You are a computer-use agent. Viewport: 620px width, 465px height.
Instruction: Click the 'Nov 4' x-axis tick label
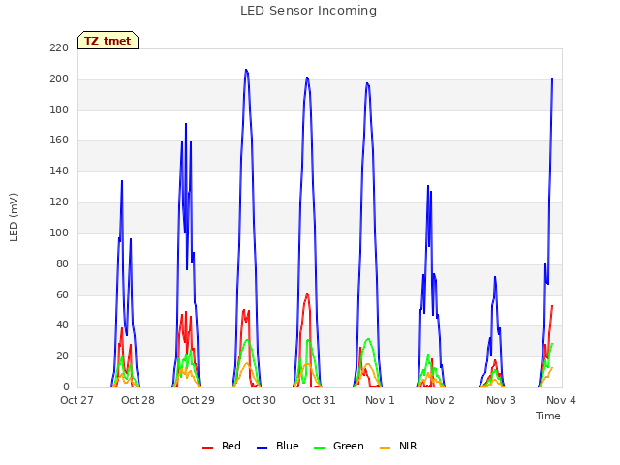pos(561,400)
